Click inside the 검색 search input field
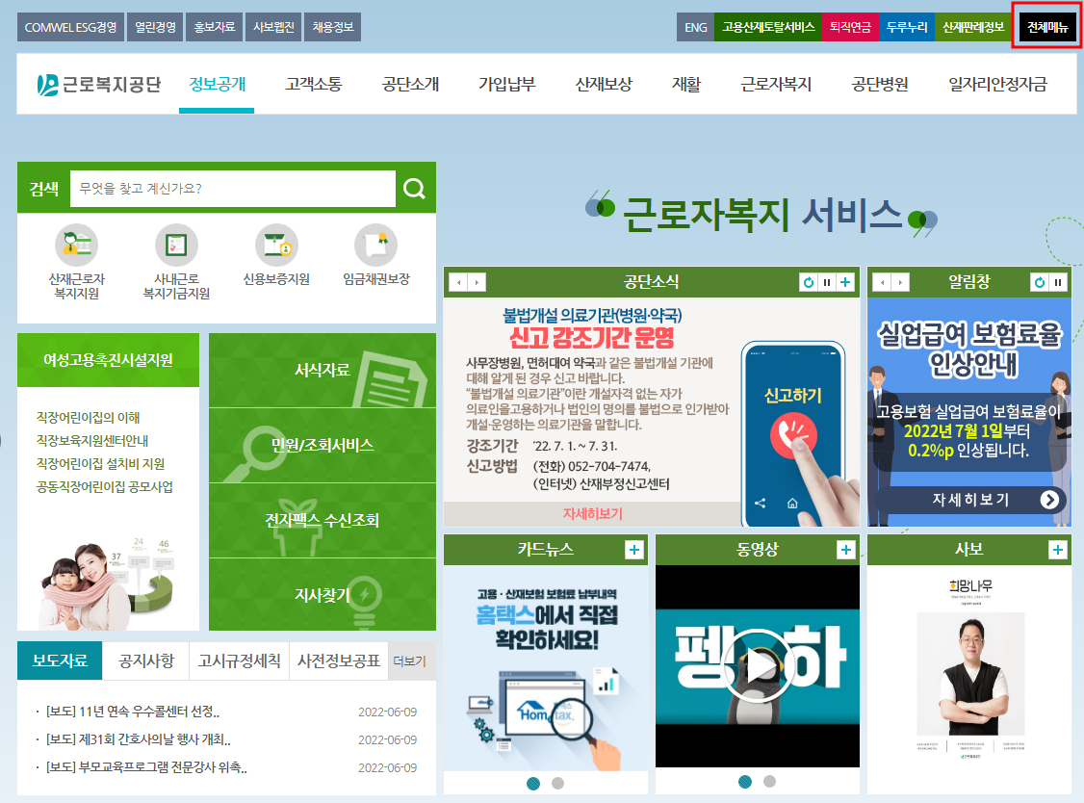This screenshot has height=803, width=1084. (231, 188)
